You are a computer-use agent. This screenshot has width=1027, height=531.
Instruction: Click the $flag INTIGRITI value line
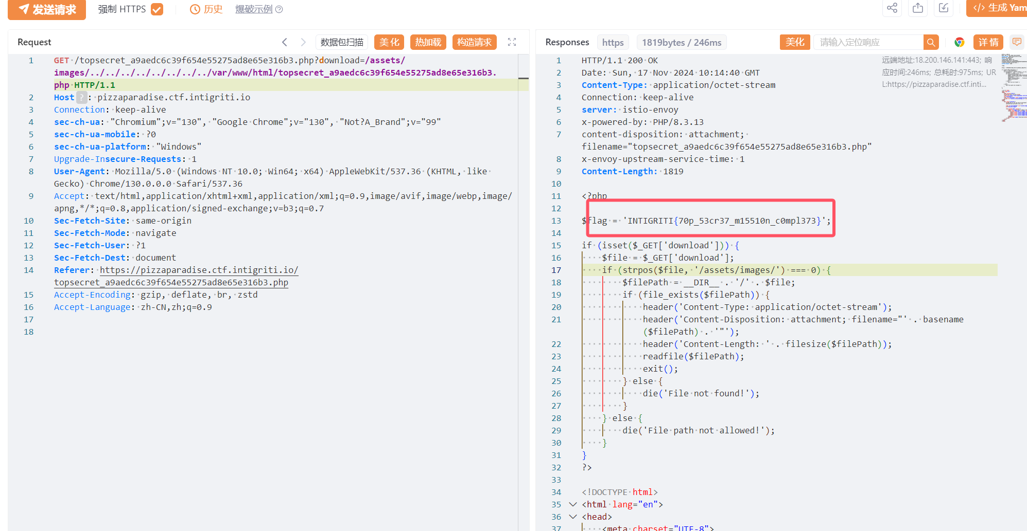[x=706, y=221]
